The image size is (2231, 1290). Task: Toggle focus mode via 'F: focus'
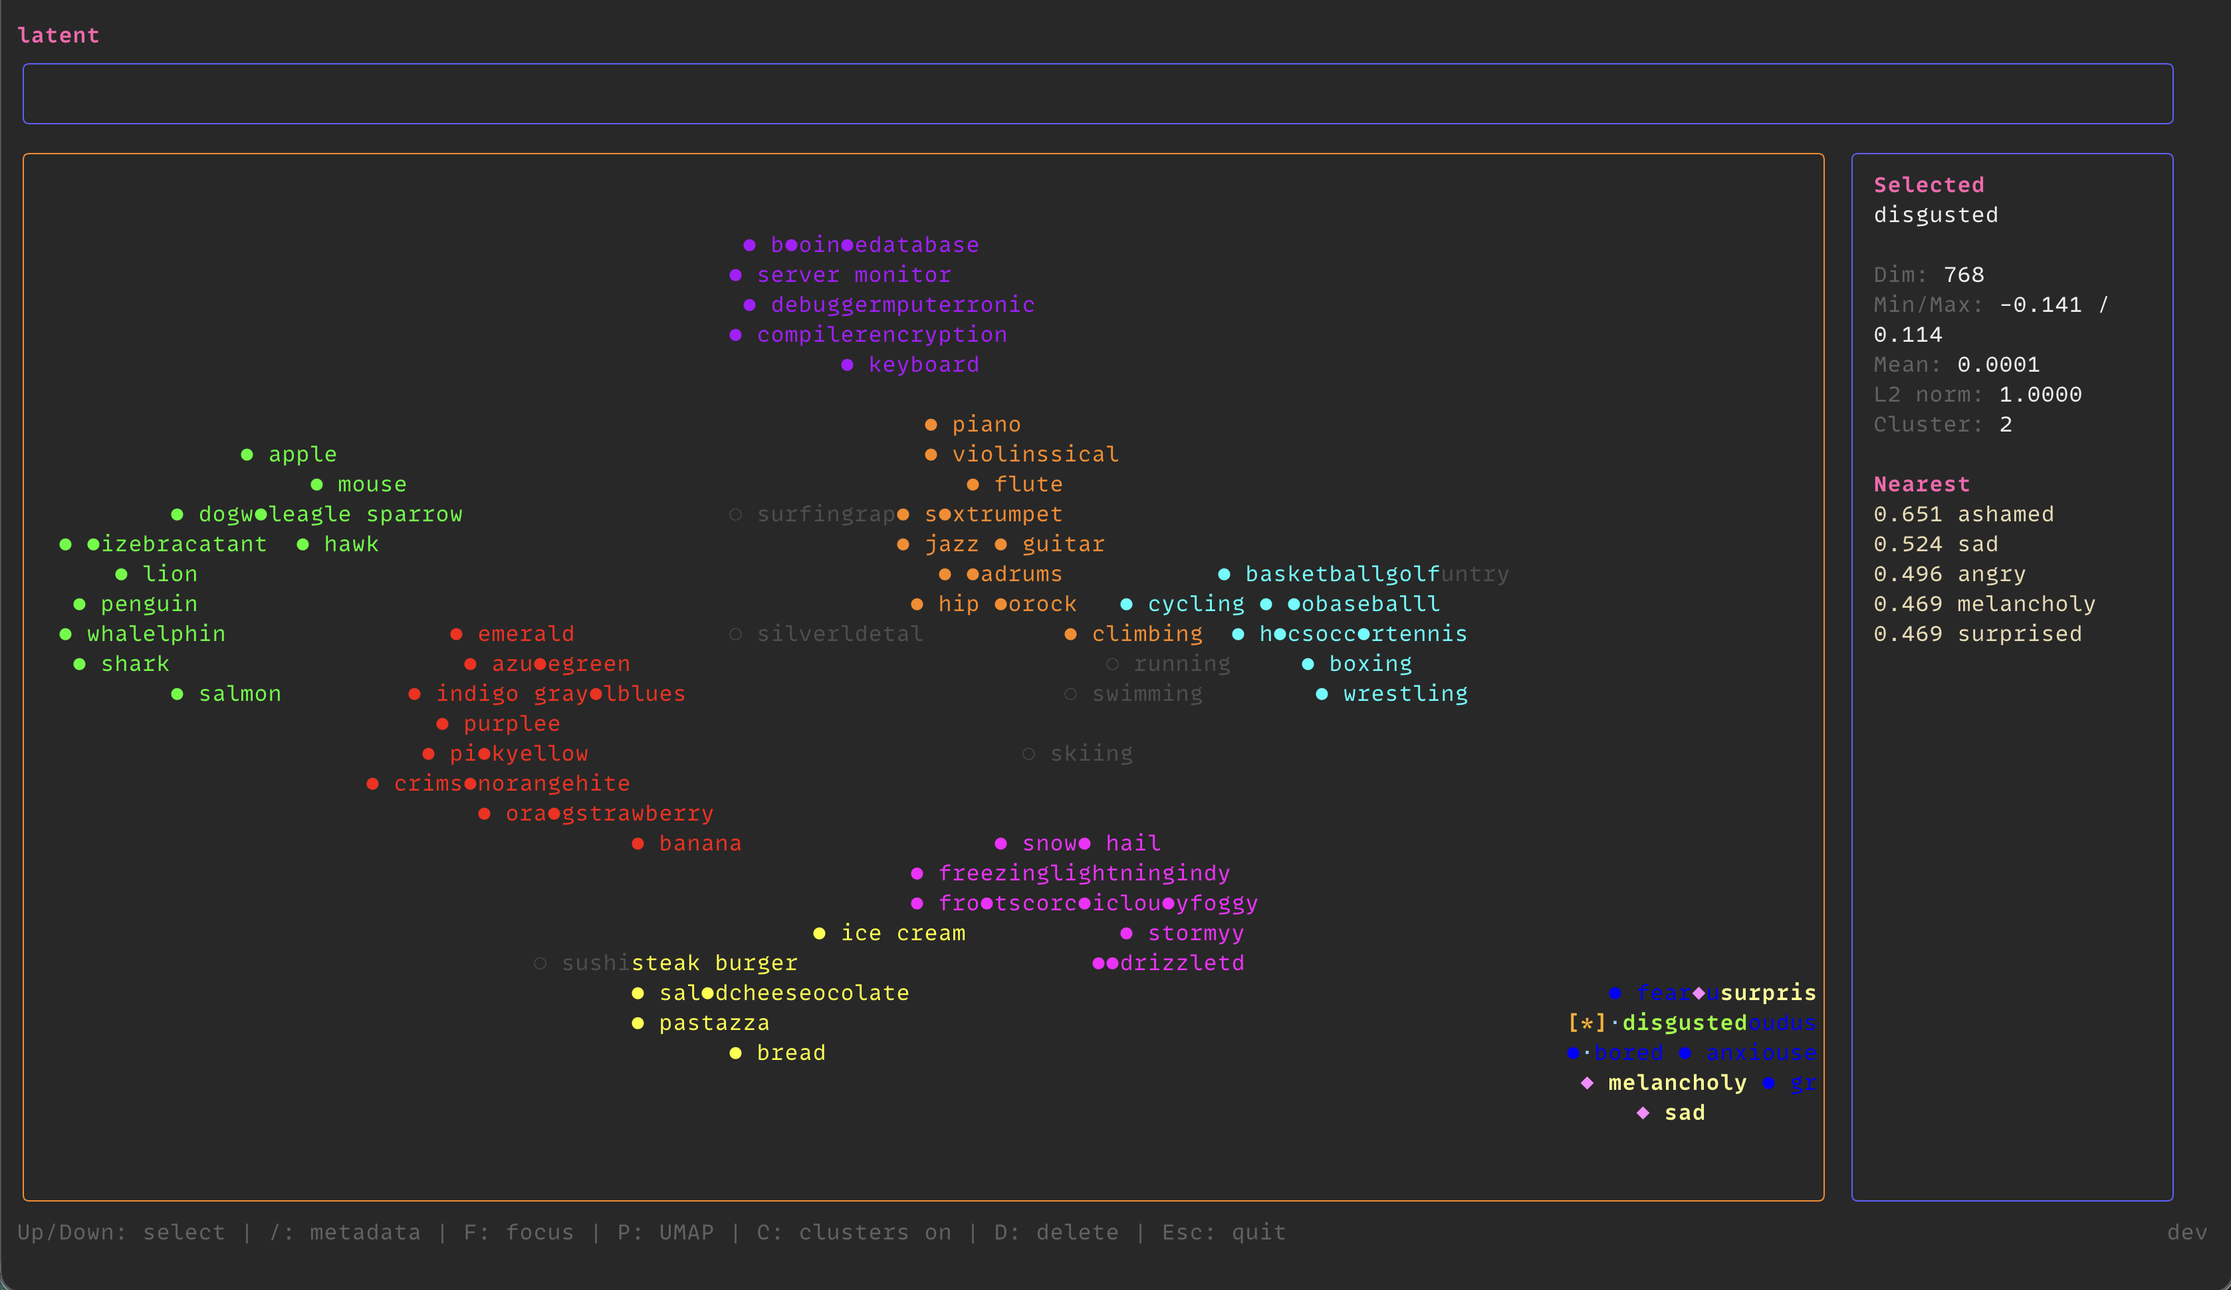[x=518, y=1232]
